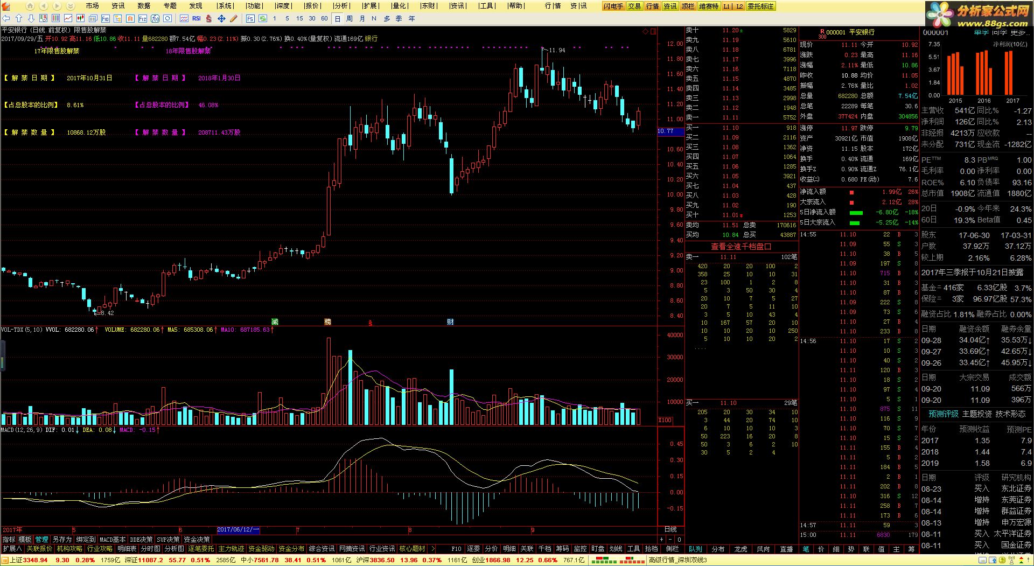
Task: Click the 维赛特 button
Action: click(709, 6)
